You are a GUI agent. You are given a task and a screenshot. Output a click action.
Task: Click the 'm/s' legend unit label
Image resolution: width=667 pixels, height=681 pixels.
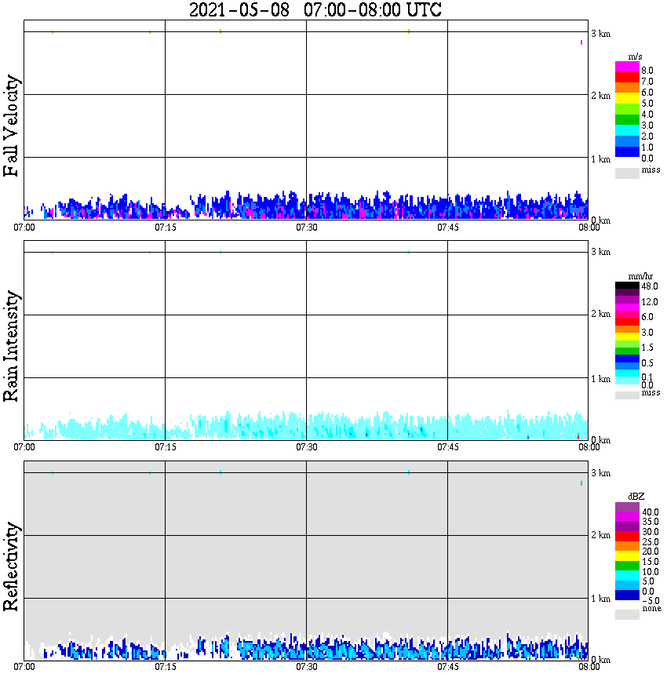[x=635, y=57]
